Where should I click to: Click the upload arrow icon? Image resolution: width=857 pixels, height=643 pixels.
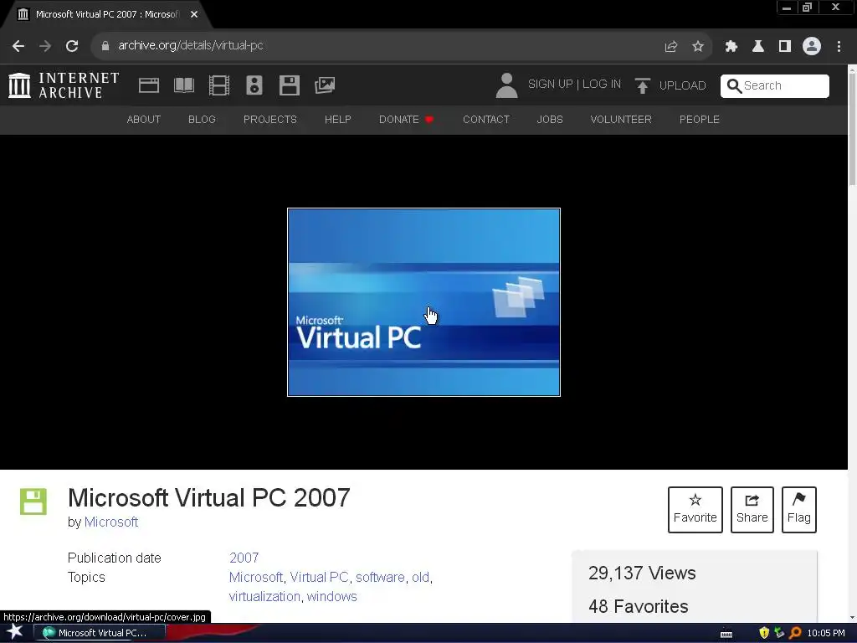(642, 85)
